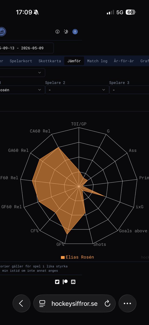Open the info icon in the header
Screen dimensions: 149x325
(x=57, y=32)
